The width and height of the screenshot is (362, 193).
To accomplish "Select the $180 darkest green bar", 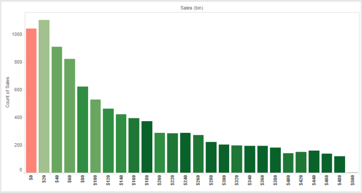I will point(147,147).
